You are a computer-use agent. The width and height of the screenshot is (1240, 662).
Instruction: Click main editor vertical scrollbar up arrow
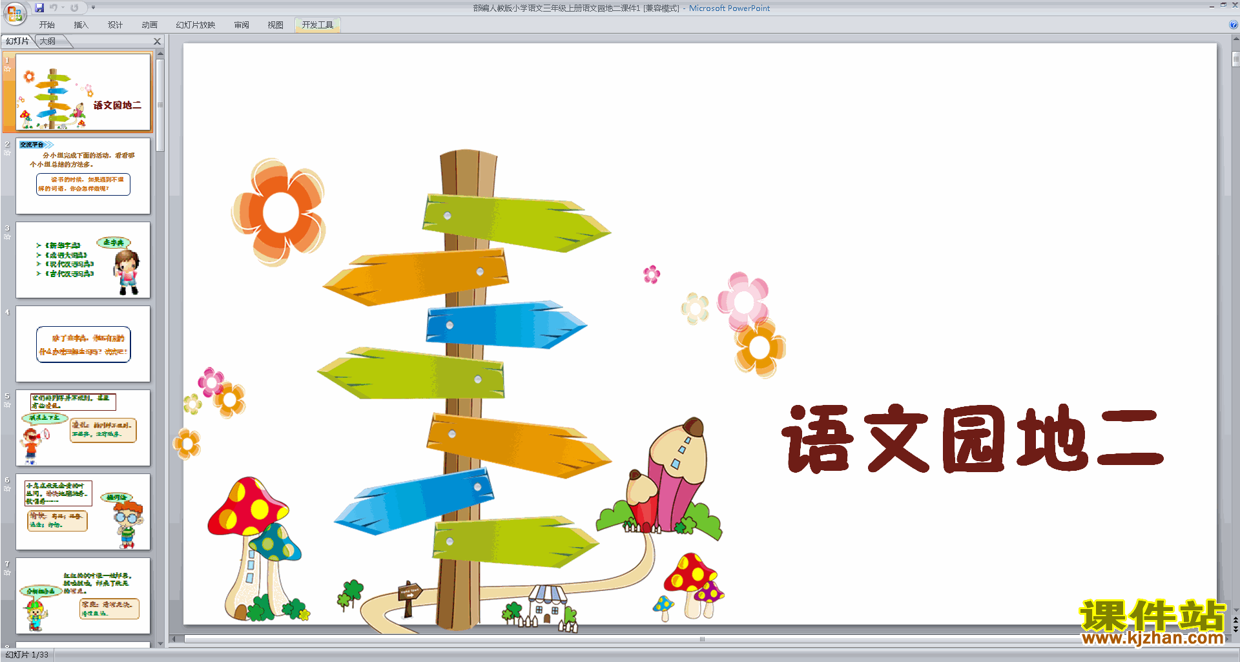1235,39
